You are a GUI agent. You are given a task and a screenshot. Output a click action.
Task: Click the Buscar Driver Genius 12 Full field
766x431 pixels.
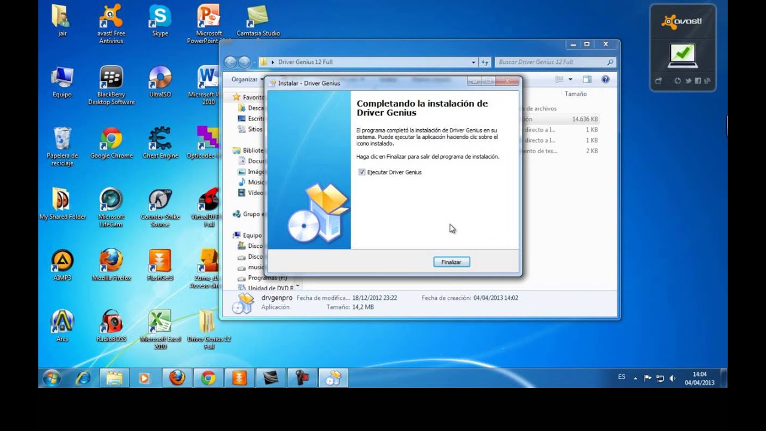pos(555,62)
